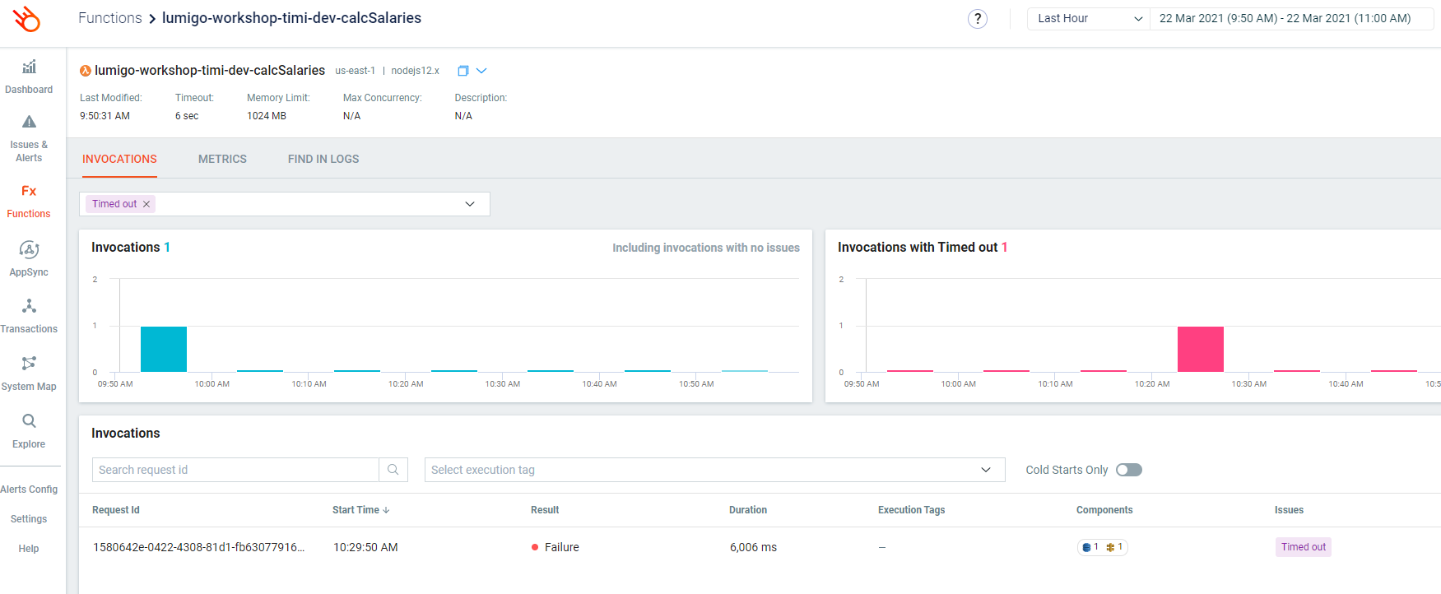Click the Timed out filter chip label
Image resolution: width=1441 pixels, height=594 pixels.
(x=114, y=204)
